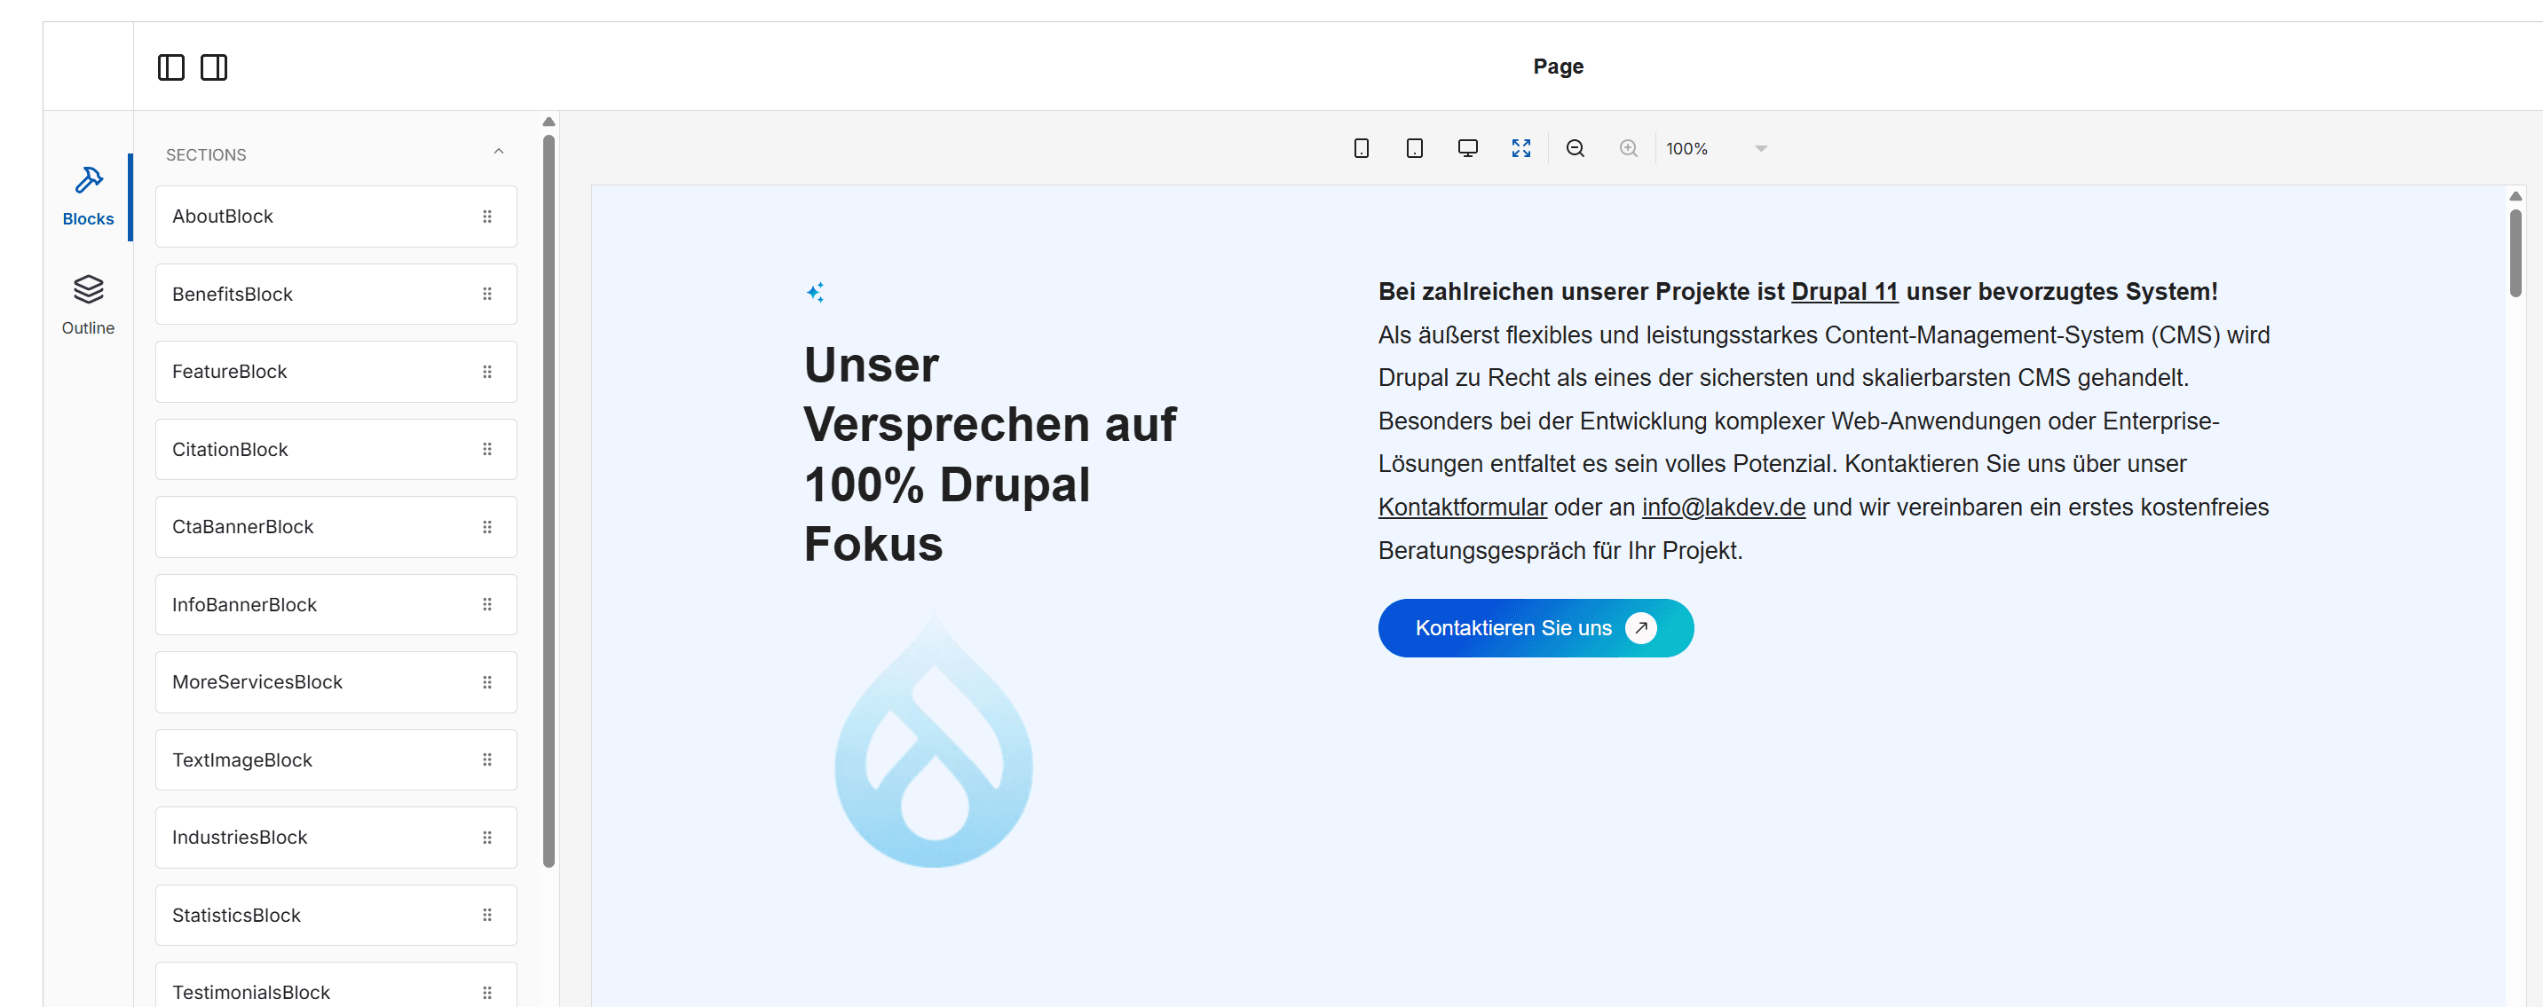The image size is (2543, 1007).
Task: Grab the StatisticsBlock drag handle
Action: (486, 916)
